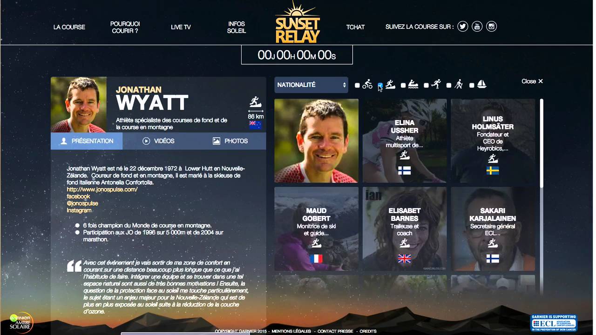
Task: Click the British flag on Elisabet Barnes' card
Action: 404,259
